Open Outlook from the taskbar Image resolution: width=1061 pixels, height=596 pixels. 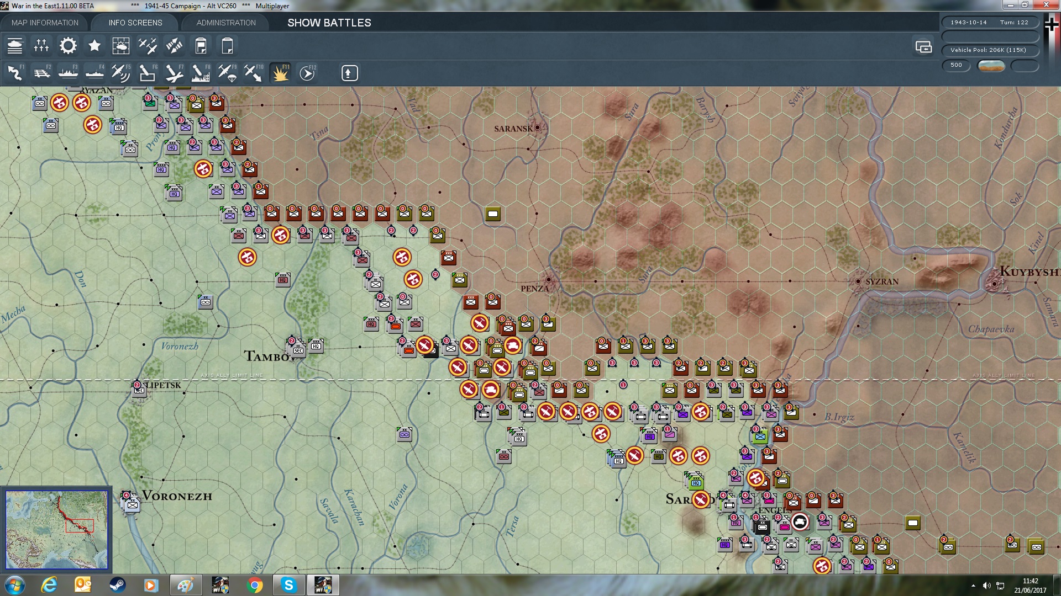83,585
